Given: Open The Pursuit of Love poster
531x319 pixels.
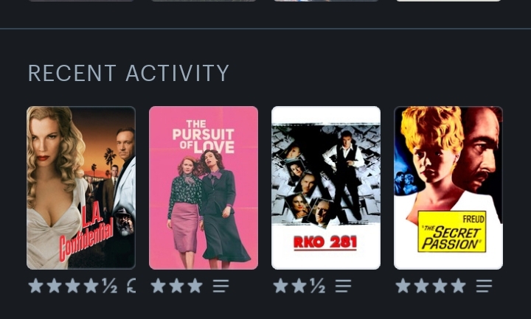Looking at the screenshot, I should 204,188.
